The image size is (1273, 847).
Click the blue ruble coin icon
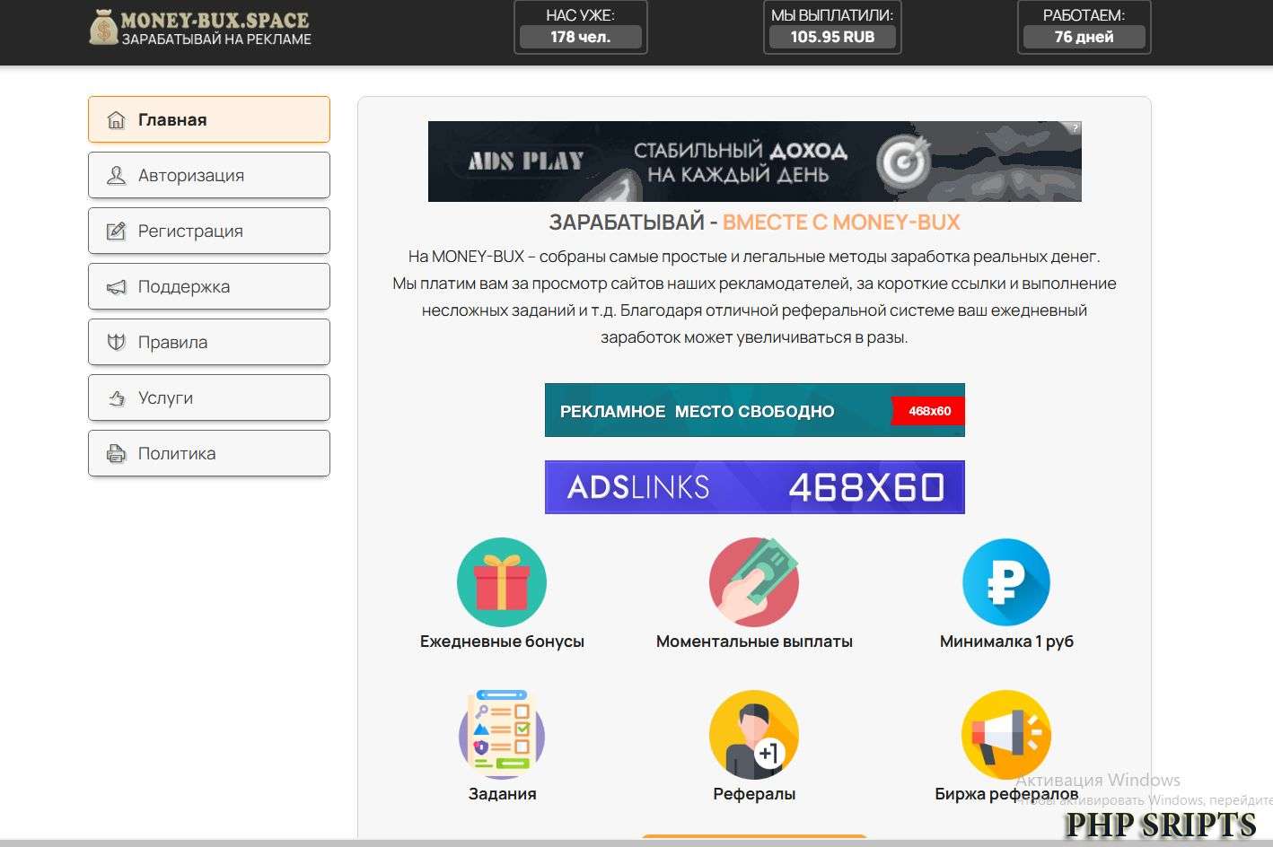(1005, 582)
